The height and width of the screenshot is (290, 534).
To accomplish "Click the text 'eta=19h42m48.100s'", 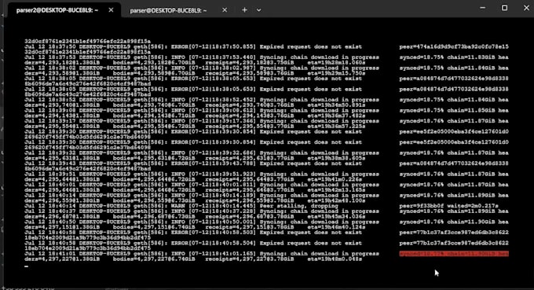I will pos(336,200).
